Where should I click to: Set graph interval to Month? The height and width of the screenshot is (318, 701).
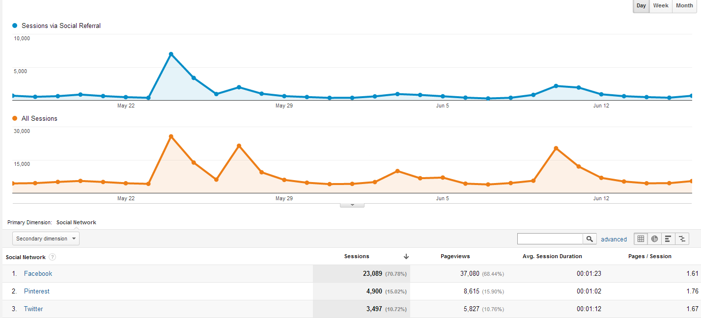(684, 6)
